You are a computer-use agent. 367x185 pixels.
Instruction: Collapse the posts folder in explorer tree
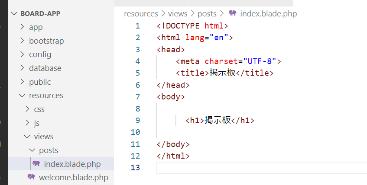pyautogui.click(x=48, y=150)
